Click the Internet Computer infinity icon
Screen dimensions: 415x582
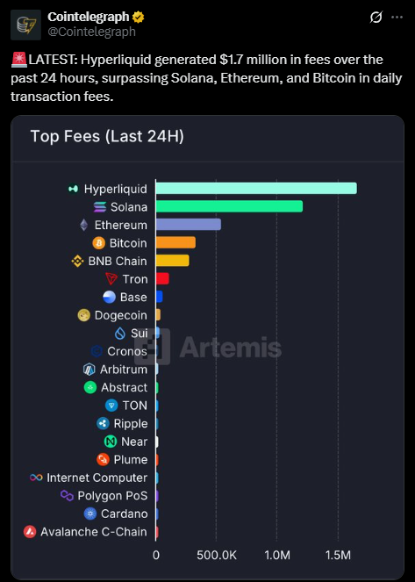pos(36,478)
